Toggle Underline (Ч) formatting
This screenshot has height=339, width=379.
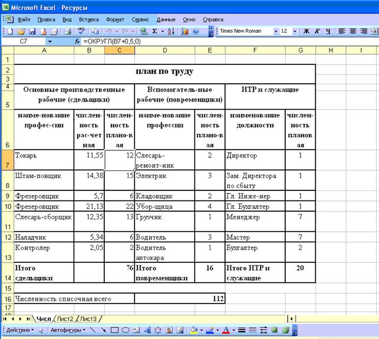point(328,31)
